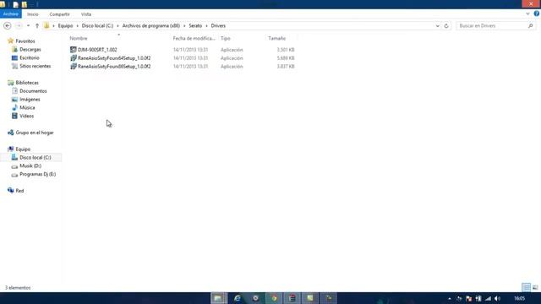Click the volume speaker tray icon
The image size is (541, 304).
click(497, 298)
